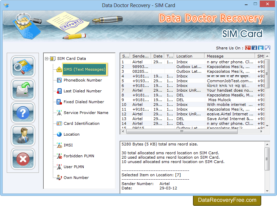Click the details pane vertical scrollbar thumb

(x=267, y=159)
